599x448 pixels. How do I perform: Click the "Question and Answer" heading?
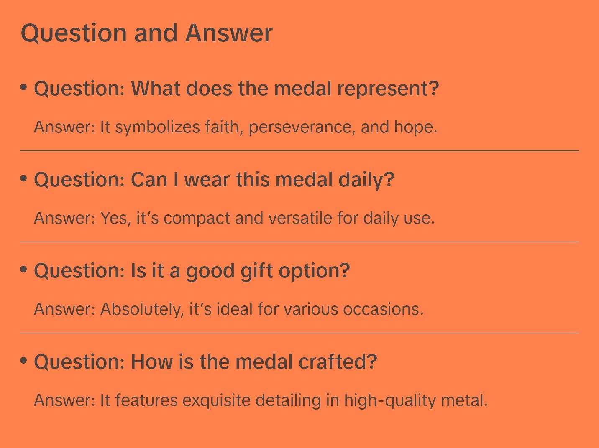pyautogui.click(x=146, y=33)
